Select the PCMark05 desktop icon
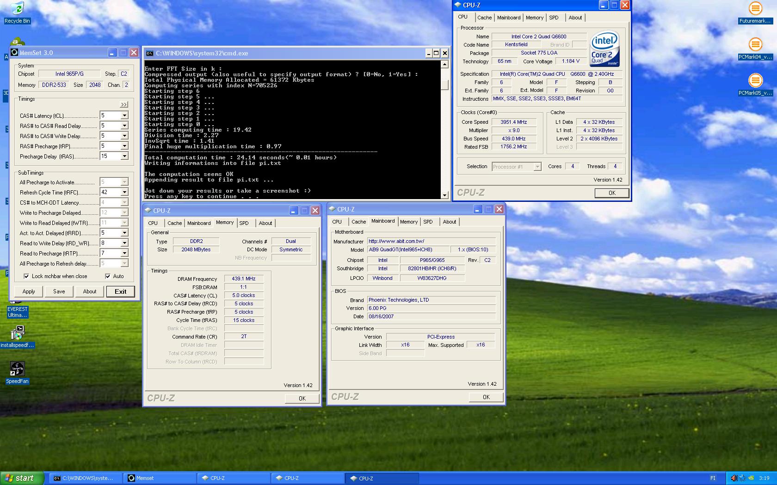 (755, 84)
